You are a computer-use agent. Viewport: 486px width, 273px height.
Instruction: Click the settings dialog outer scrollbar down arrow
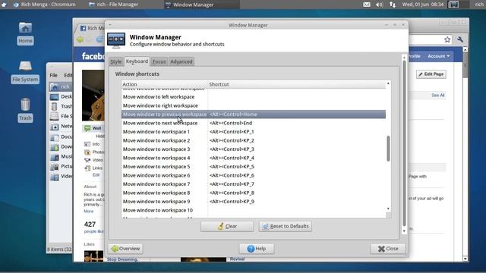(404, 231)
